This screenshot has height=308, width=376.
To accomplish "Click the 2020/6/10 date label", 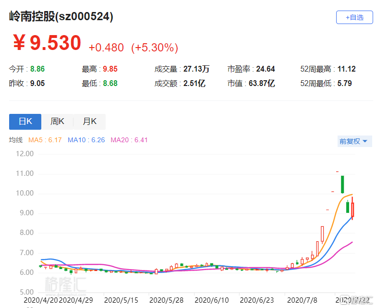I will click(212, 300).
